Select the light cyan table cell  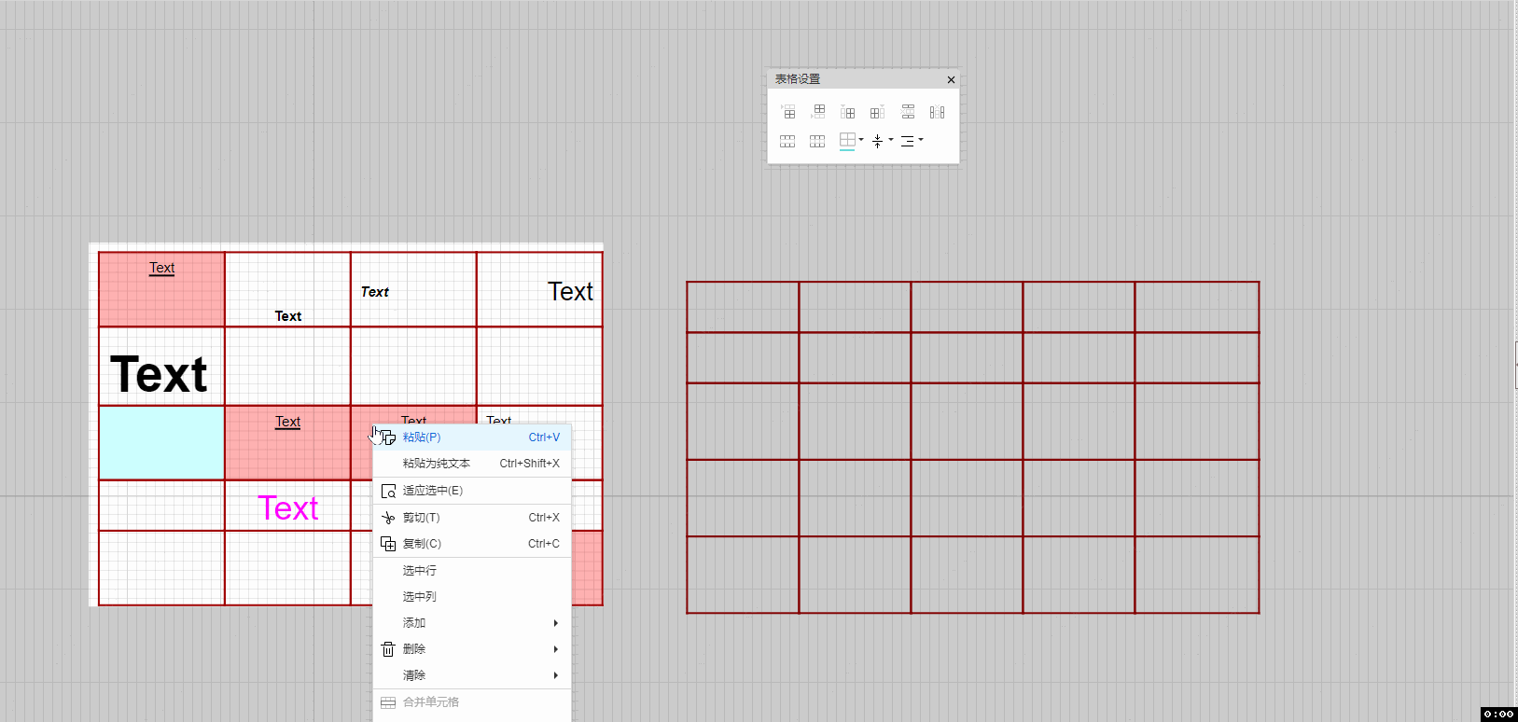click(x=161, y=443)
